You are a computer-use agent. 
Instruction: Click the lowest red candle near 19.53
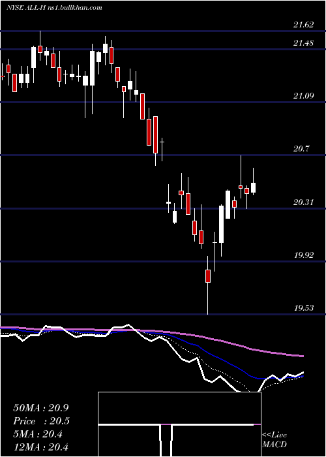pos(208,276)
